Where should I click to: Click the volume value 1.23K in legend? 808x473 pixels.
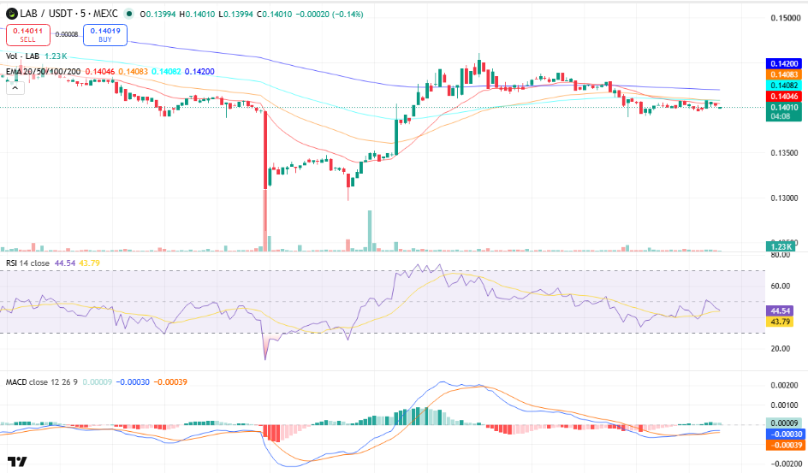(56, 56)
